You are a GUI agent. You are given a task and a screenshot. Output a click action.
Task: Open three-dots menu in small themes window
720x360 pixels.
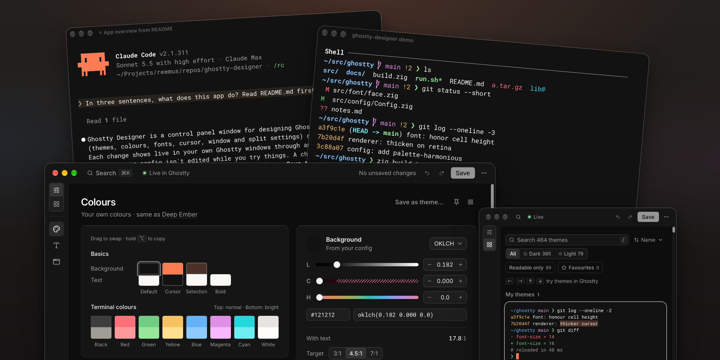point(666,217)
